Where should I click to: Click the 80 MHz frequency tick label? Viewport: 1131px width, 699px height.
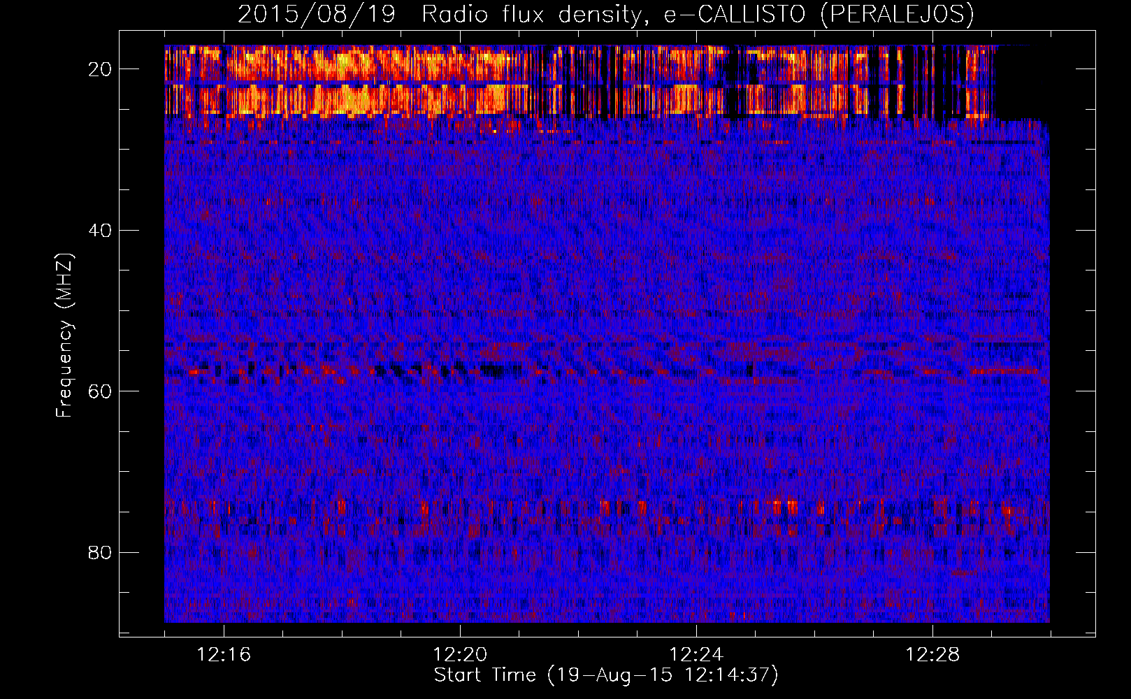pos(101,553)
